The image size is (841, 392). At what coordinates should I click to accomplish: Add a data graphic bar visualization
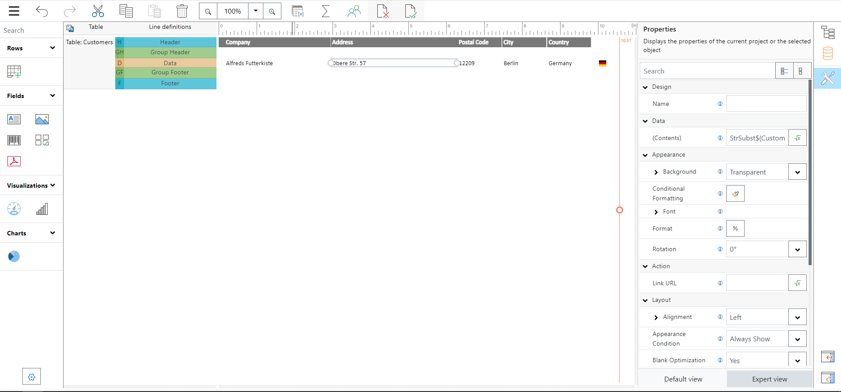click(x=42, y=209)
